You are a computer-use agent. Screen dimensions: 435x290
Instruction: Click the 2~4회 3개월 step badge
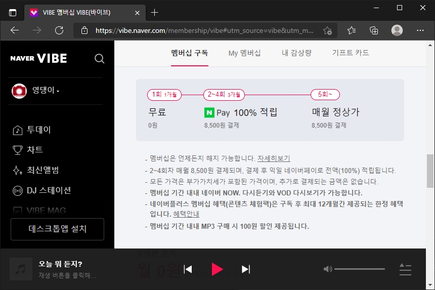click(224, 95)
